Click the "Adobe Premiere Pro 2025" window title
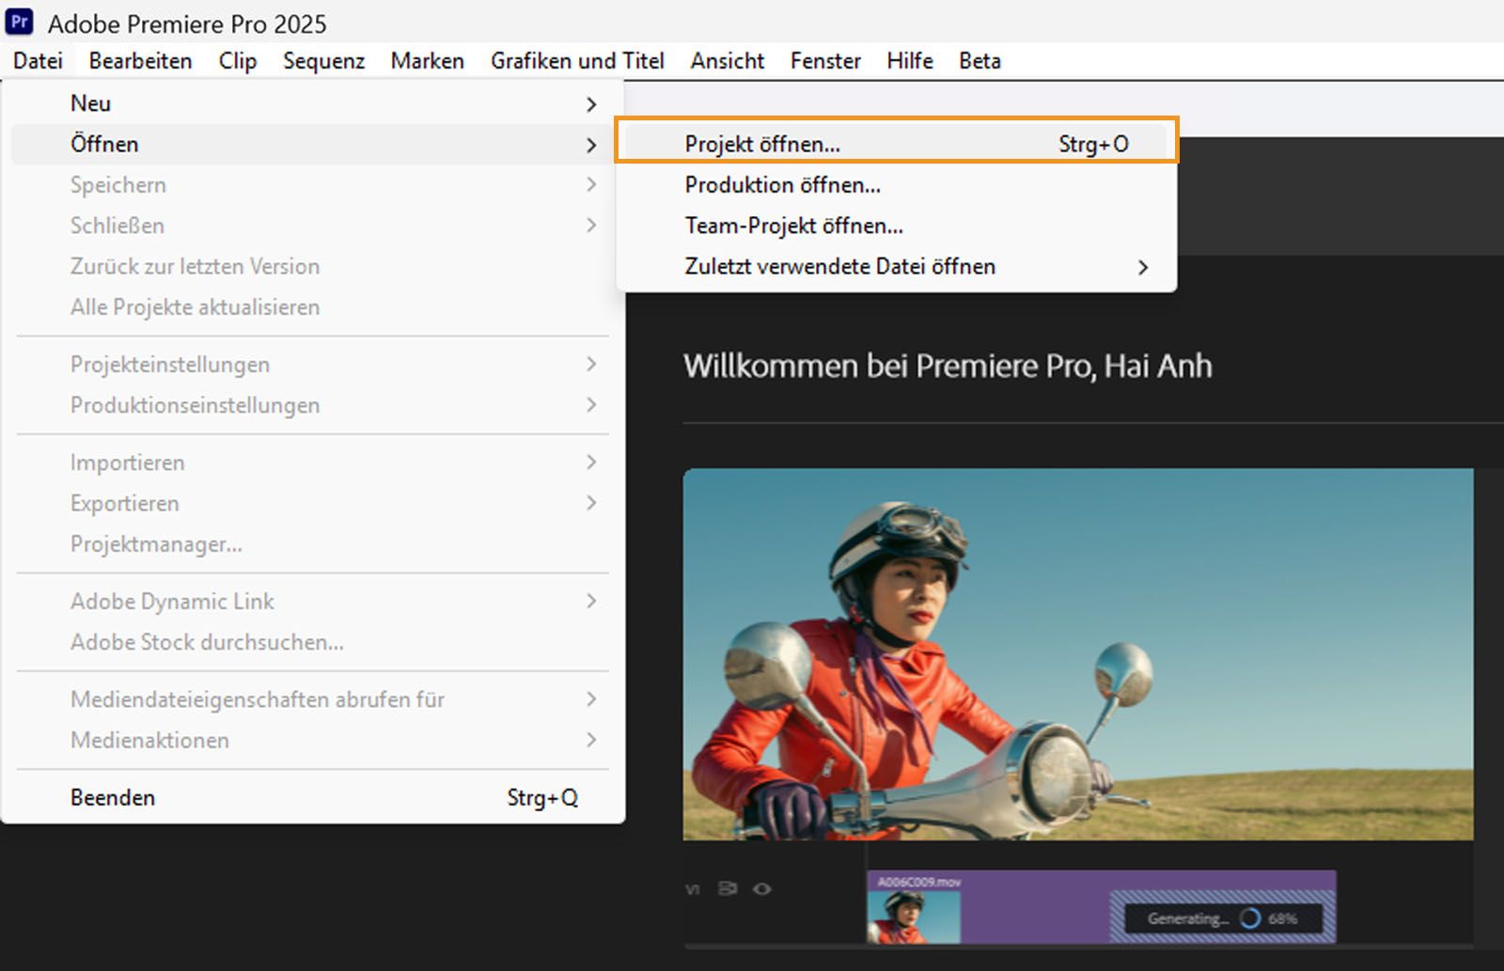The image size is (1504, 971). [x=187, y=23]
